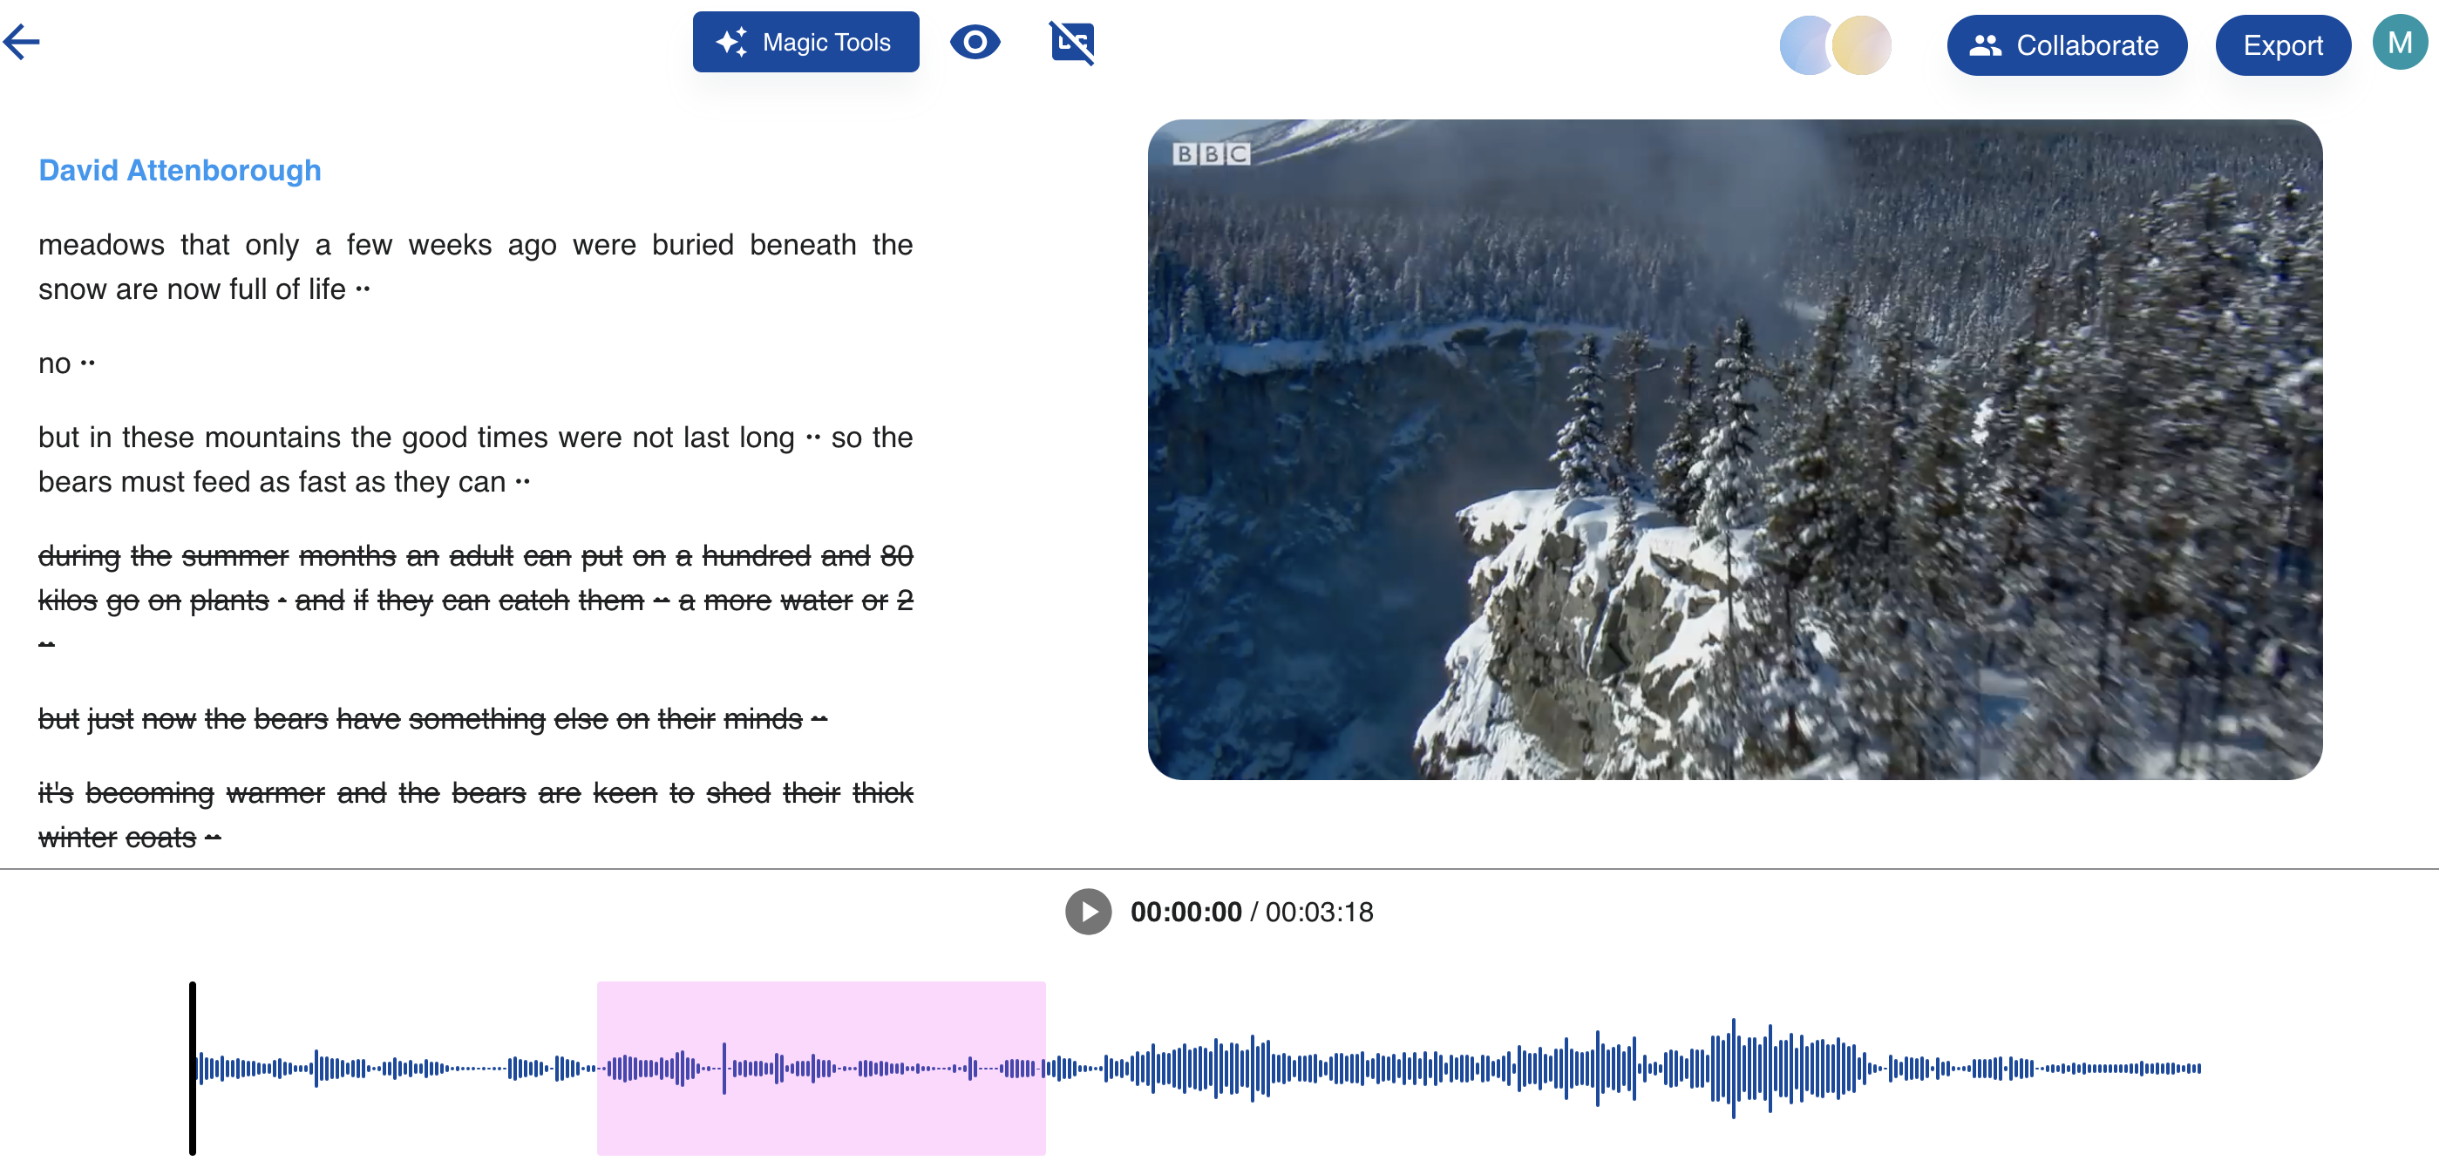The image size is (2439, 1161).
Task: Open Magic Tools
Action: point(805,42)
